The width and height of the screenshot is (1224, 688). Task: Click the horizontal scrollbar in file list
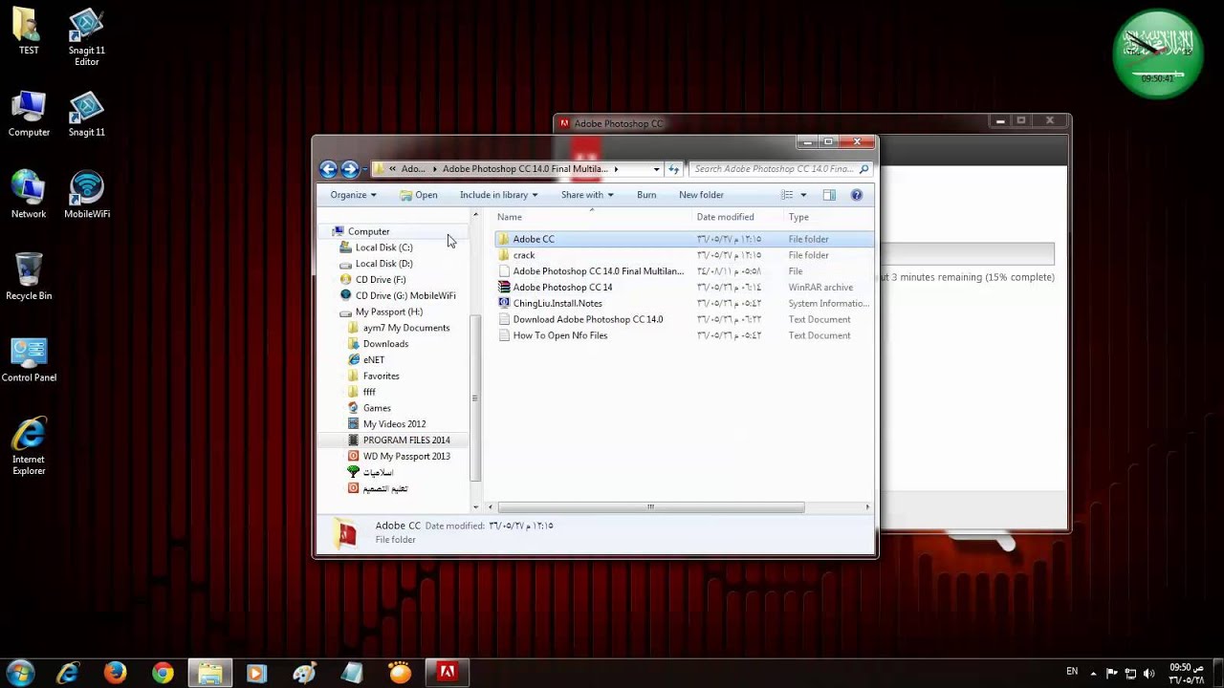(650, 507)
